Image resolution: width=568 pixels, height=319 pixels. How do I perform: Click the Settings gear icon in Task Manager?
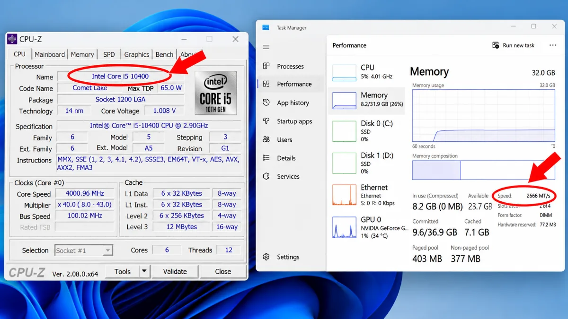266,257
